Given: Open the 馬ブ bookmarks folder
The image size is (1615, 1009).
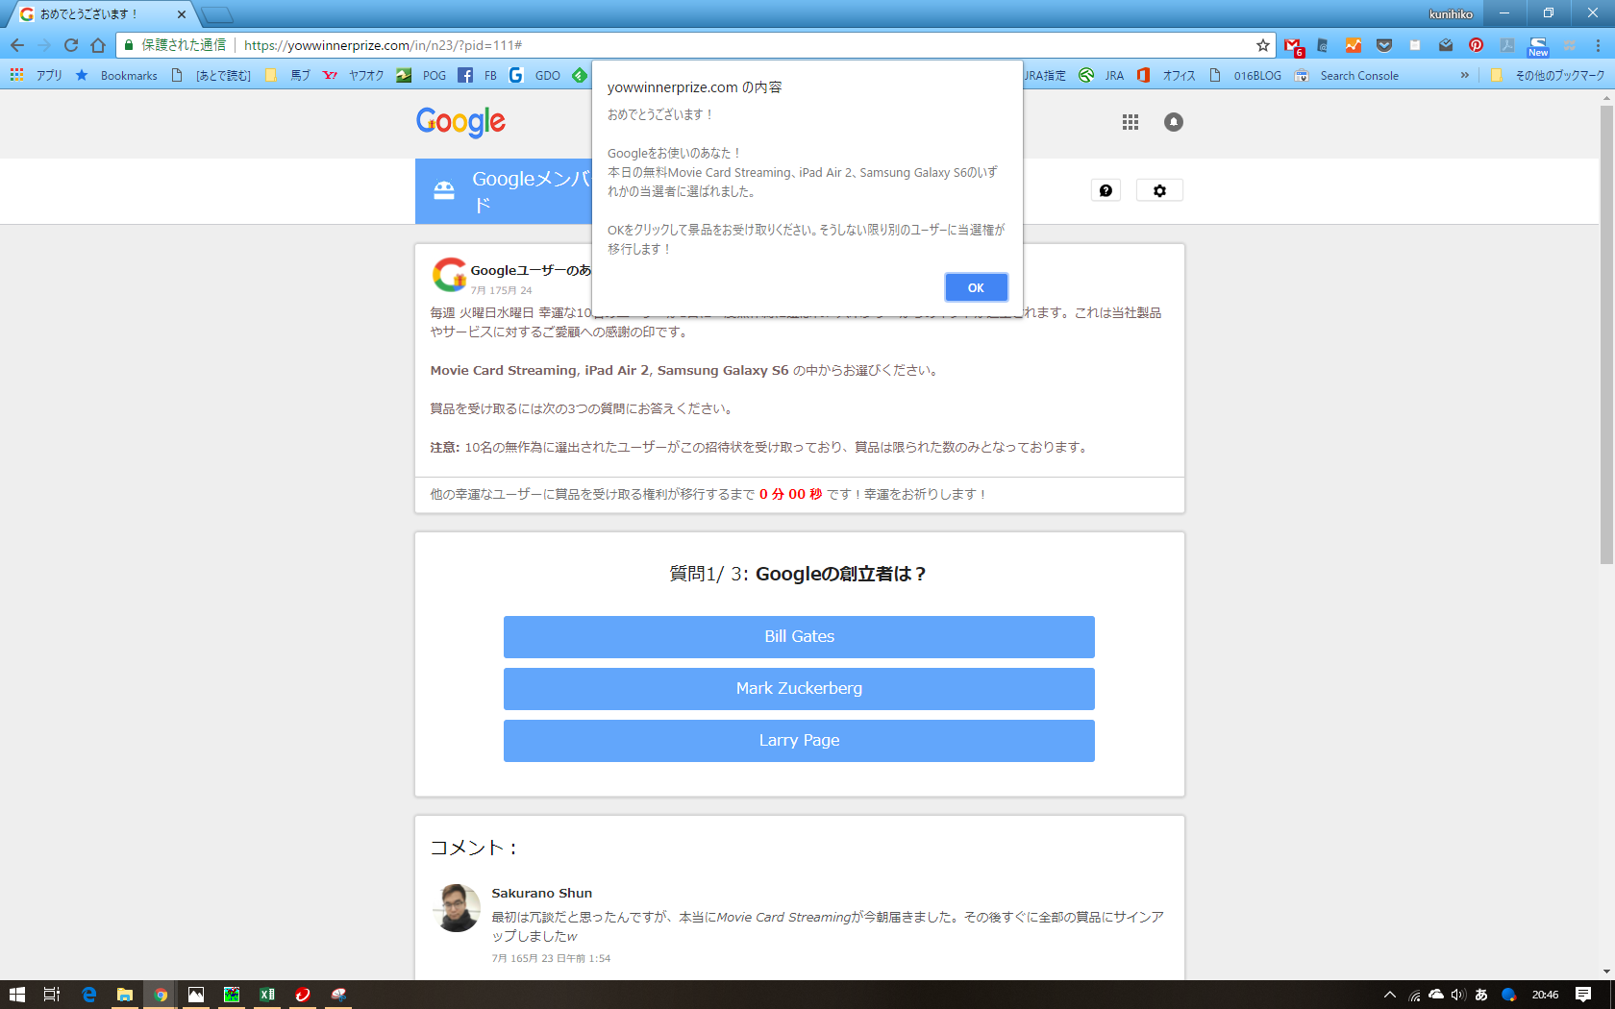Looking at the screenshot, I should [x=287, y=75].
